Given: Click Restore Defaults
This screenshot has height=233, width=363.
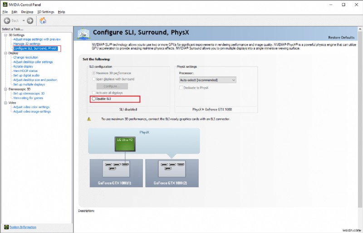Looking at the screenshot, I should click(341, 38).
